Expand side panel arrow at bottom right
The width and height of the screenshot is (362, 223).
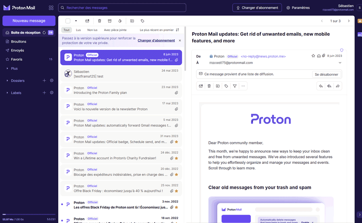tap(360, 215)
